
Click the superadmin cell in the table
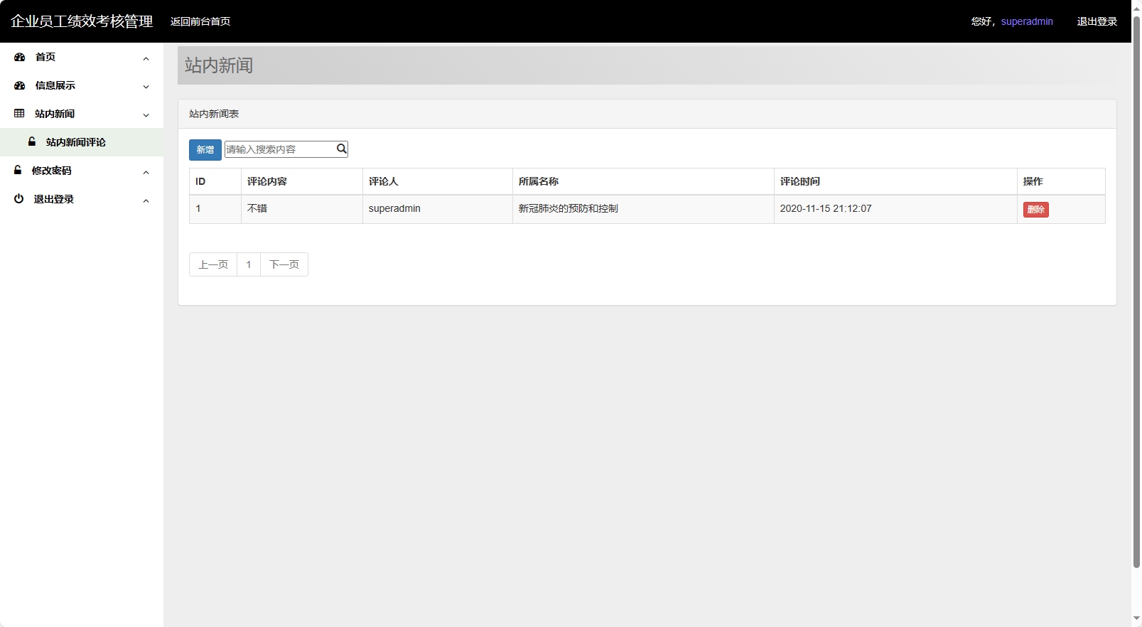tap(438, 209)
